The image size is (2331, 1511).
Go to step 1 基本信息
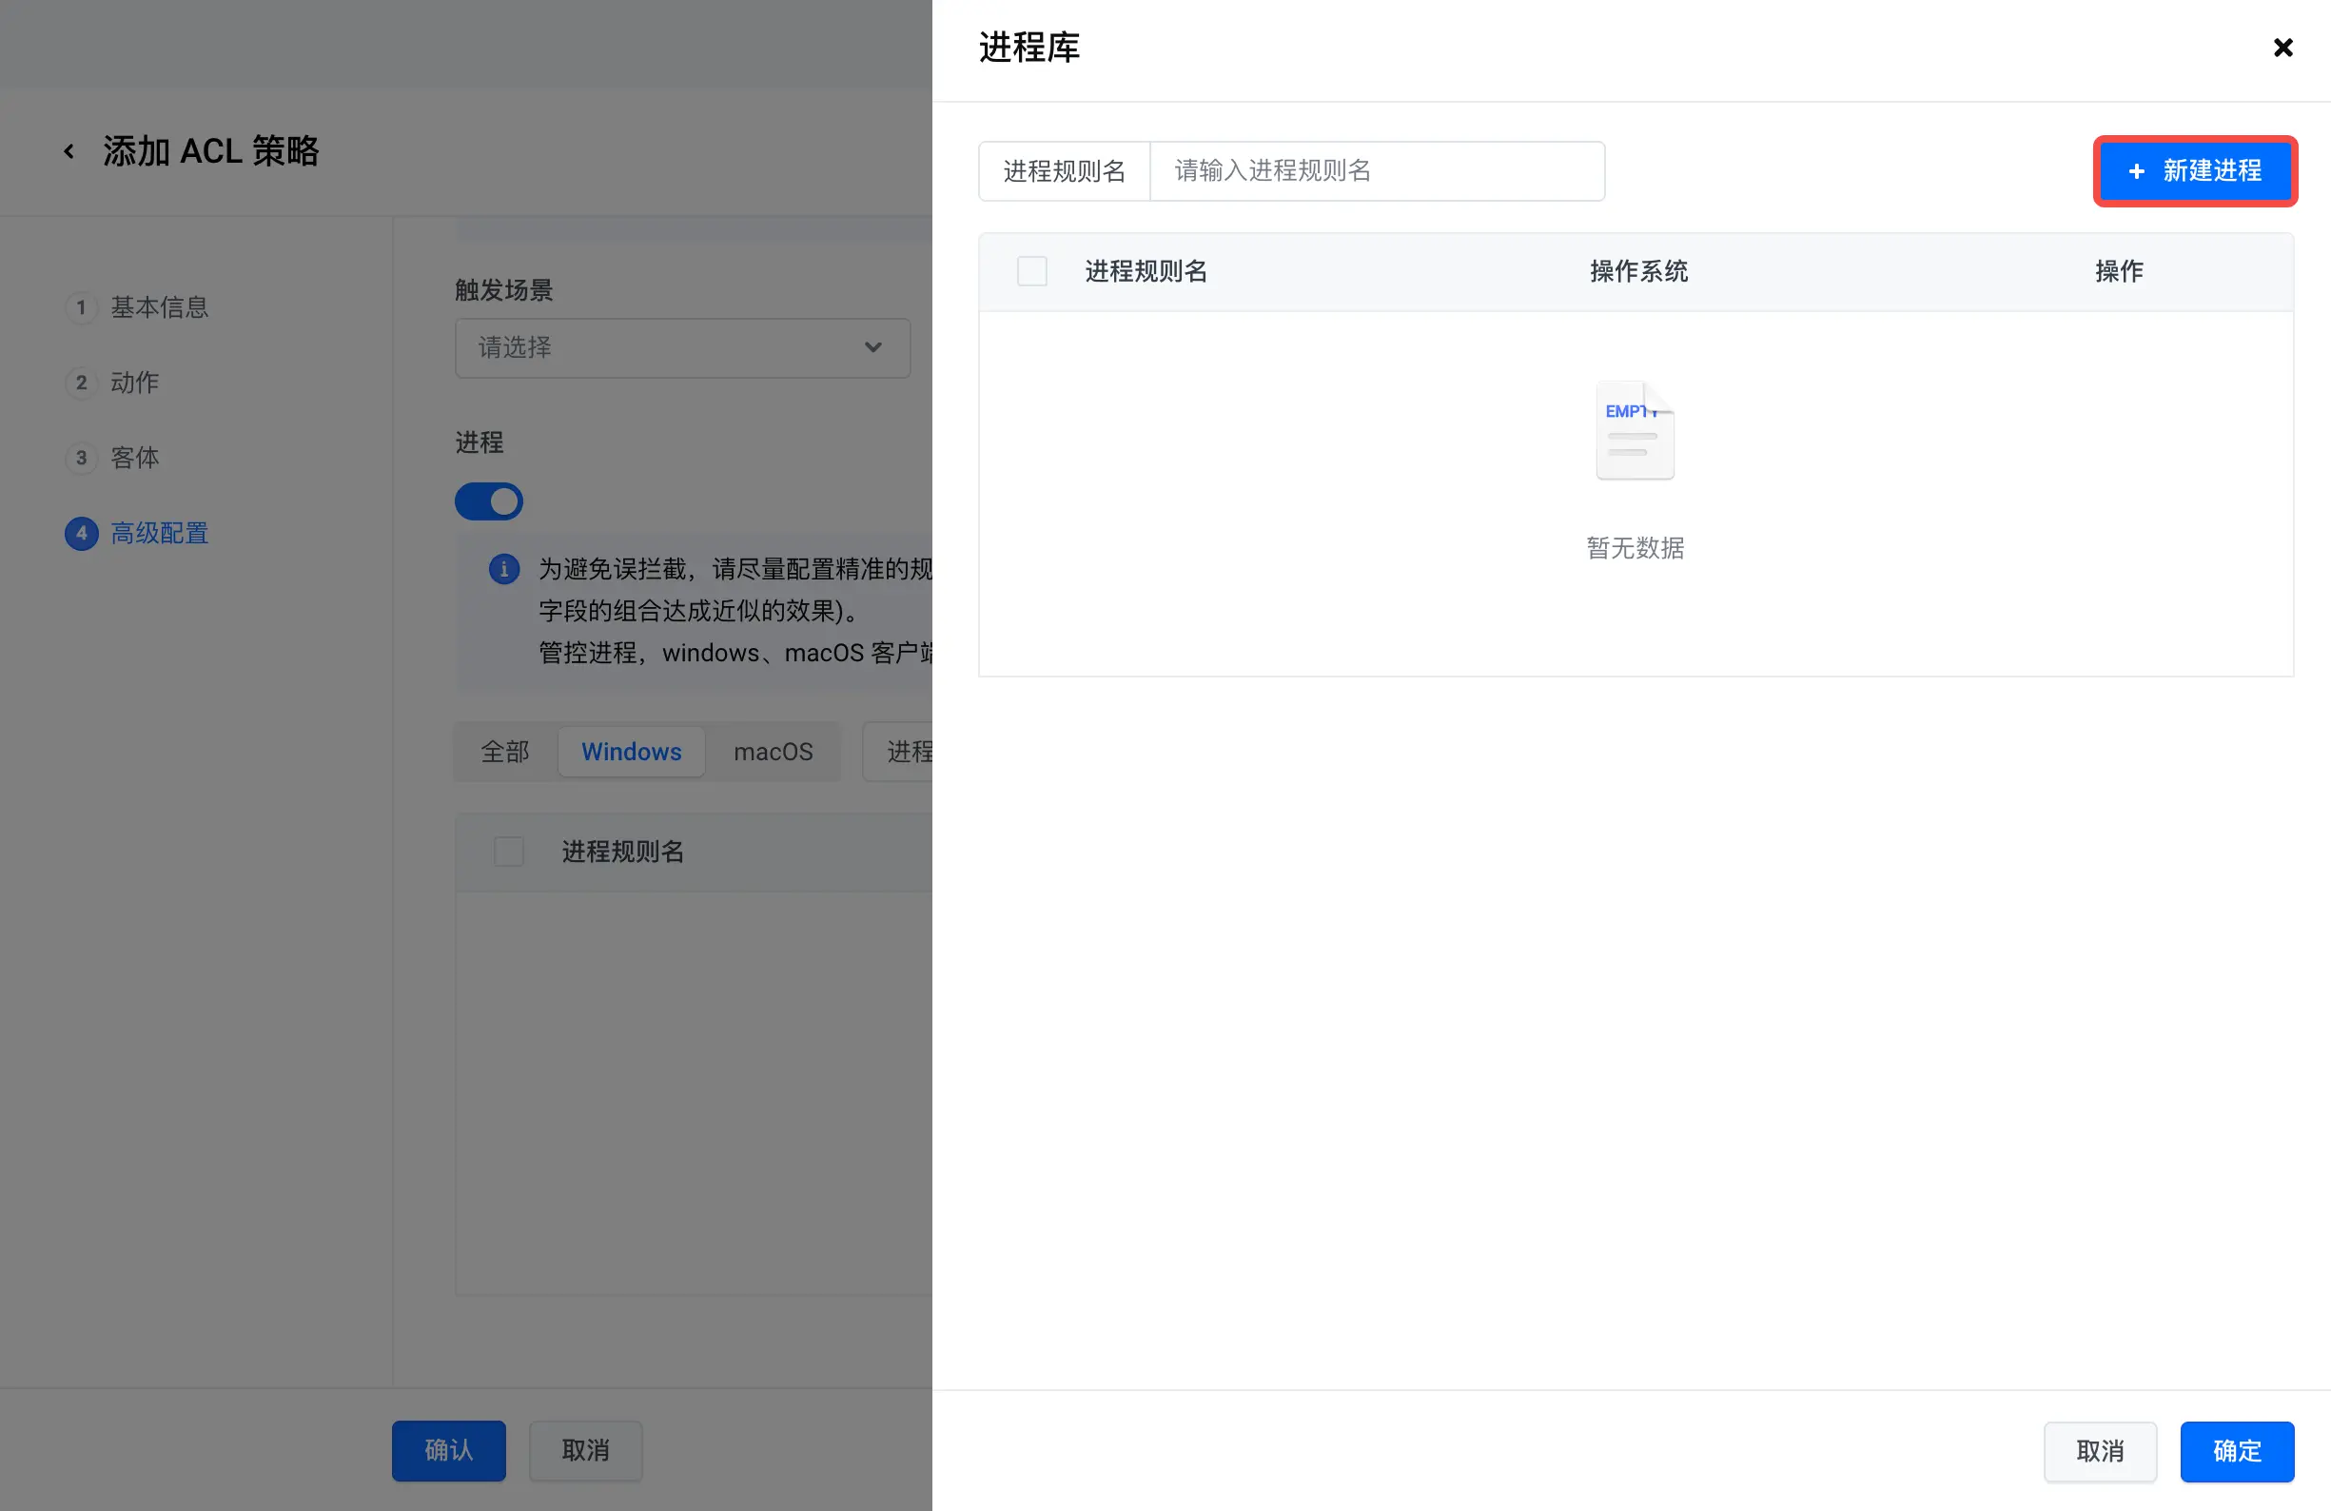point(137,307)
